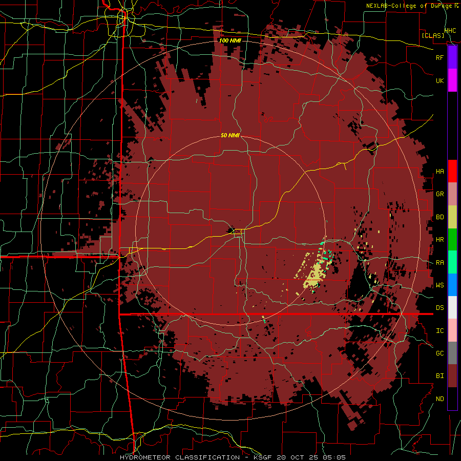Click the brown BI legend swatch

[452, 376]
